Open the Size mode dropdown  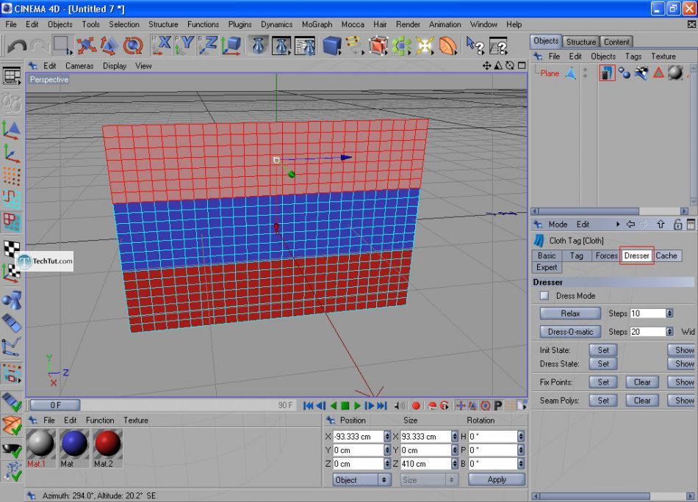428,480
